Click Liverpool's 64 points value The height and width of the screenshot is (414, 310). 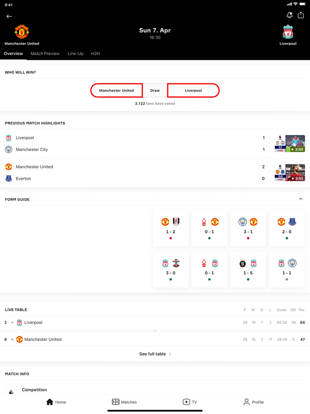point(302,322)
